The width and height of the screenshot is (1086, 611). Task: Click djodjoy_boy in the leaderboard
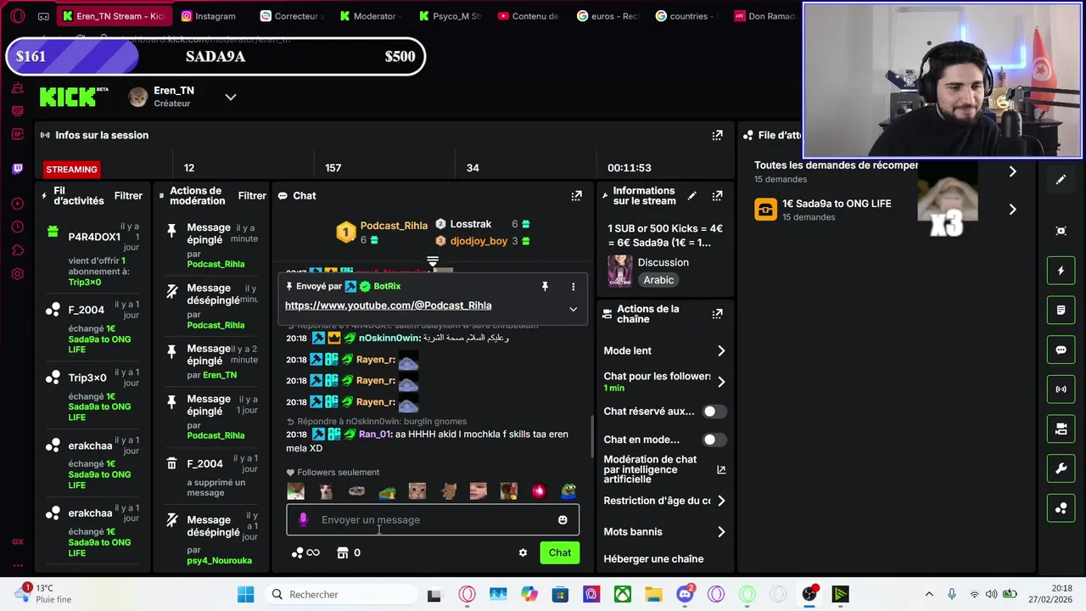click(479, 241)
